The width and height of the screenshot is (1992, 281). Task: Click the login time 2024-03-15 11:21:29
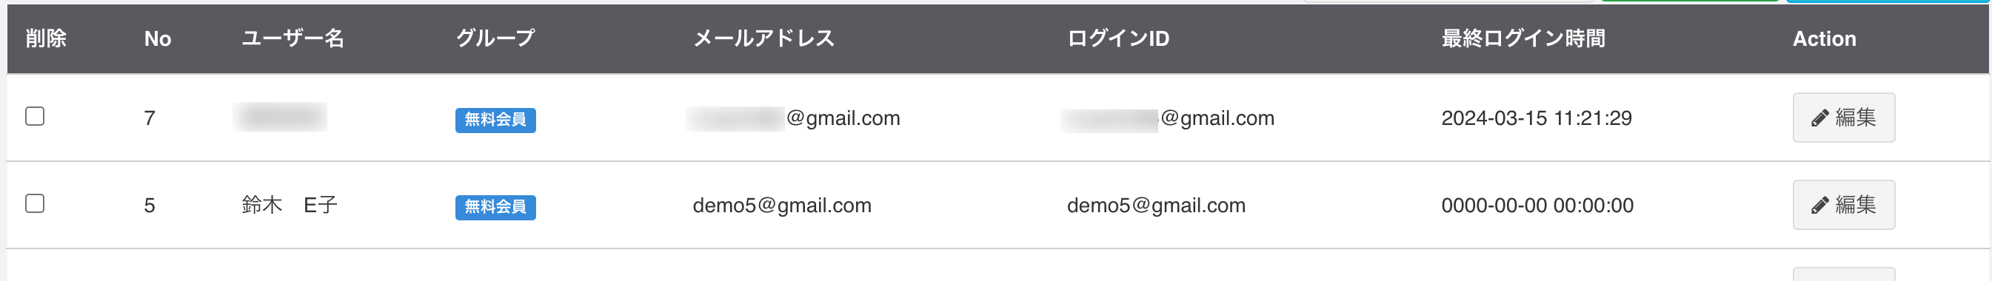click(x=1537, y=118)
